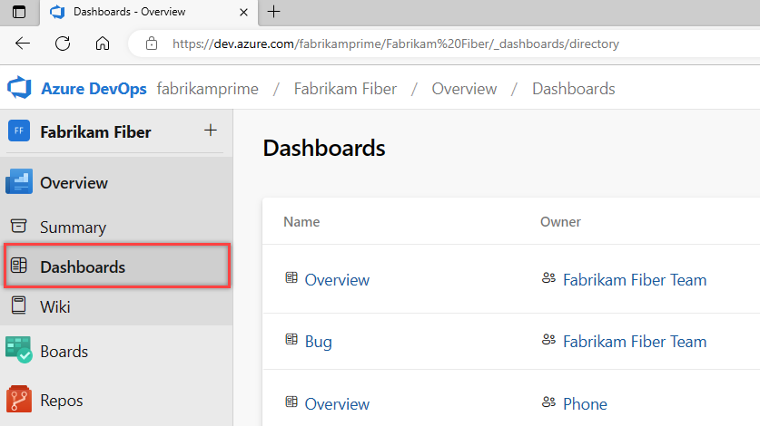The width and height of the screenshot is (760, 426).
Task: Open the Bug dashboard
Action: (x=319, y=342)
